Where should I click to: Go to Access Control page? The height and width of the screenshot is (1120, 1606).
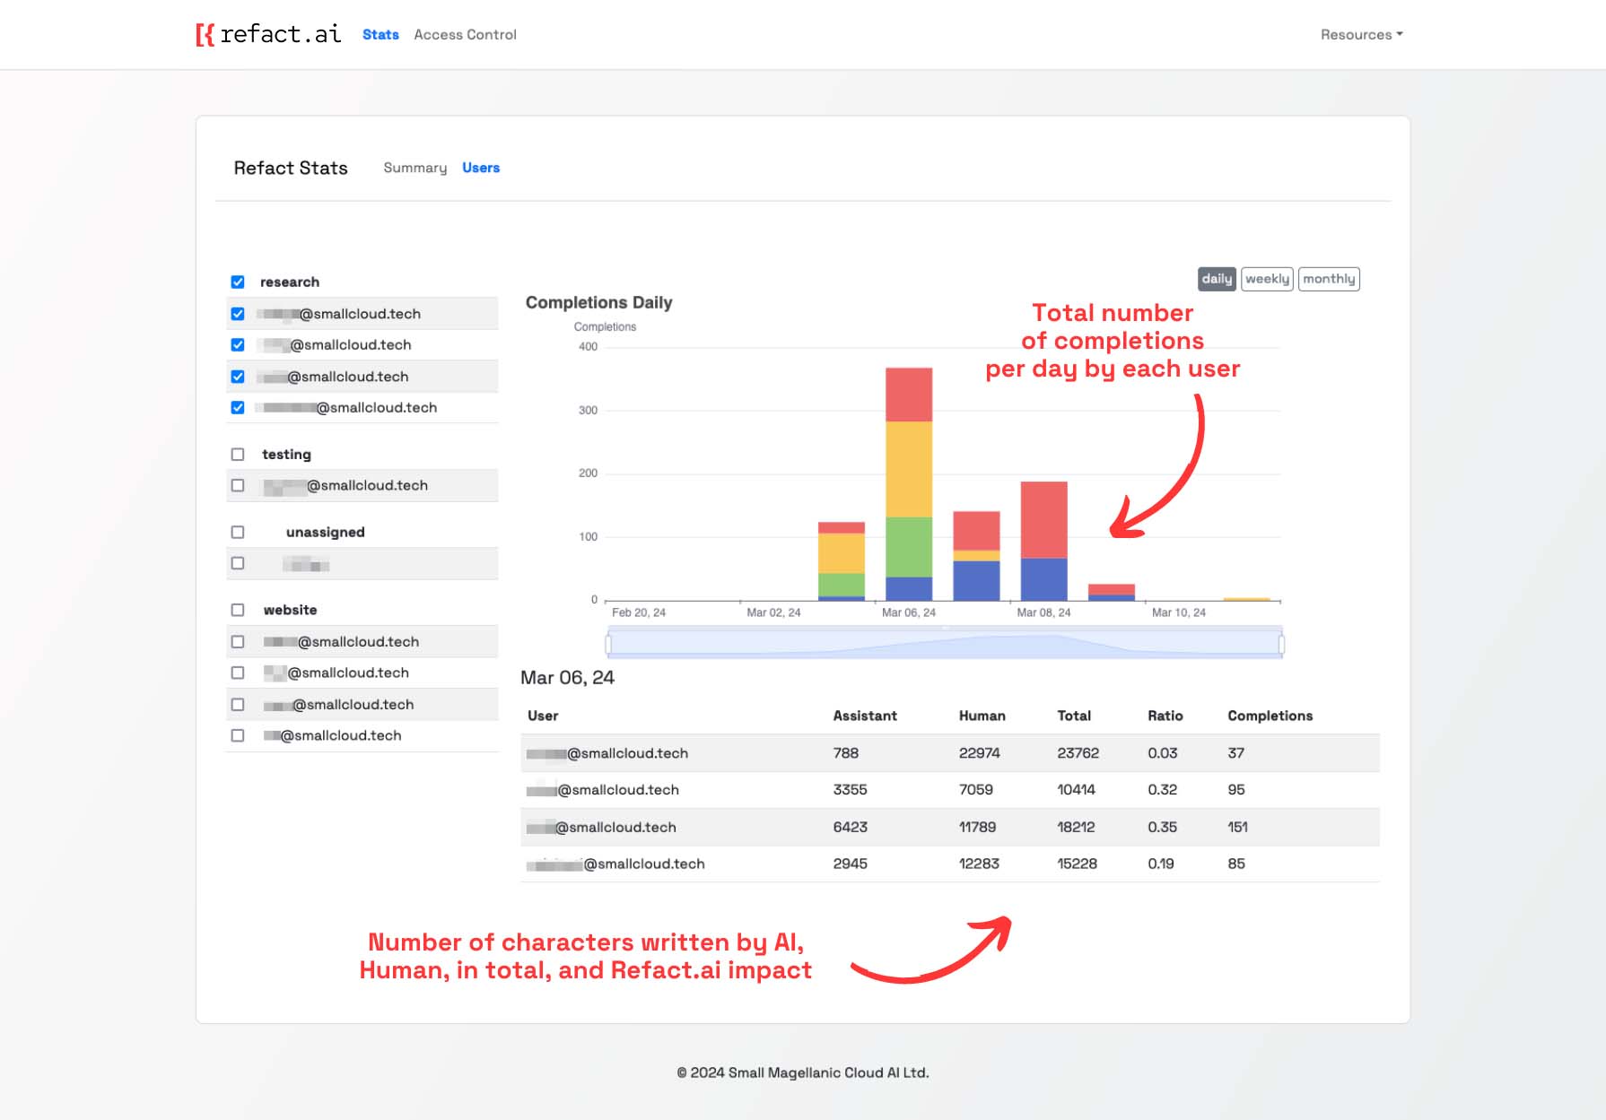click(465, 34)
